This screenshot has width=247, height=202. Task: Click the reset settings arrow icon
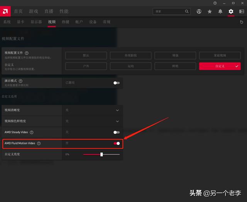(x=242, y=22)
